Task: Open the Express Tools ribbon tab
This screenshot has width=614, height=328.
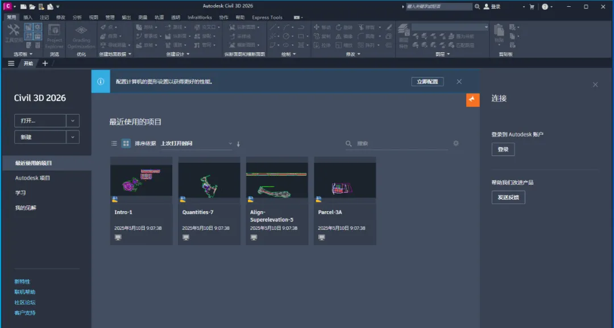Action: click(x=267, y=18)
